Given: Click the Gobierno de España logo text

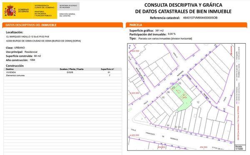Looking at the screenshot, I should pos(23,10).
